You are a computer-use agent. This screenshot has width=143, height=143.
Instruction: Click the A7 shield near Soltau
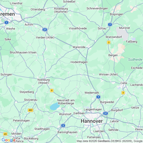pos(110,25)
